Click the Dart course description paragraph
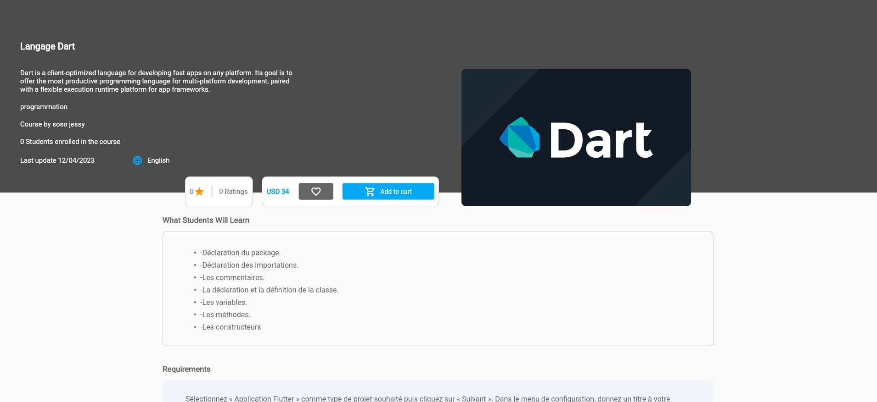The height and width of the screenshot is (402, 877). point(156,81)
